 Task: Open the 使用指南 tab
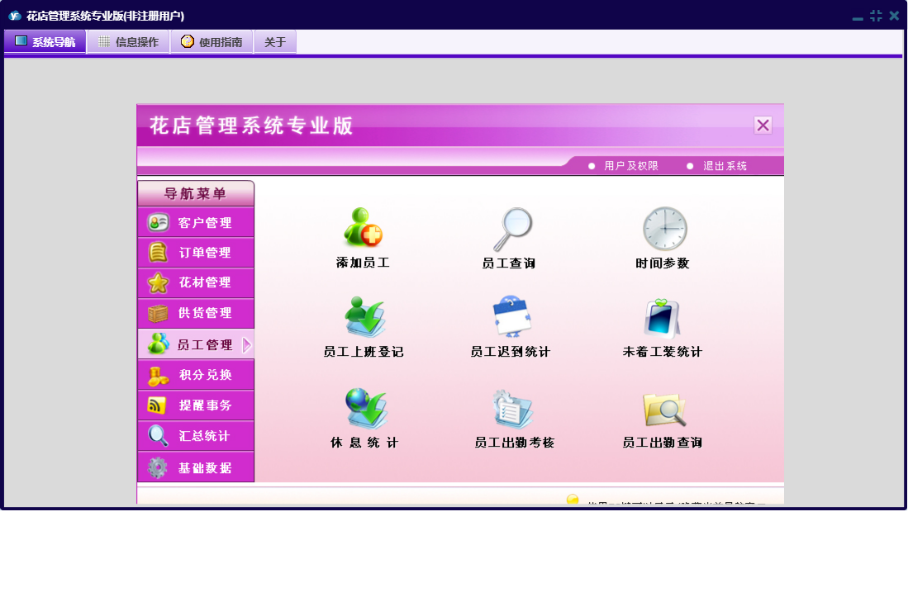coord(212,41)
